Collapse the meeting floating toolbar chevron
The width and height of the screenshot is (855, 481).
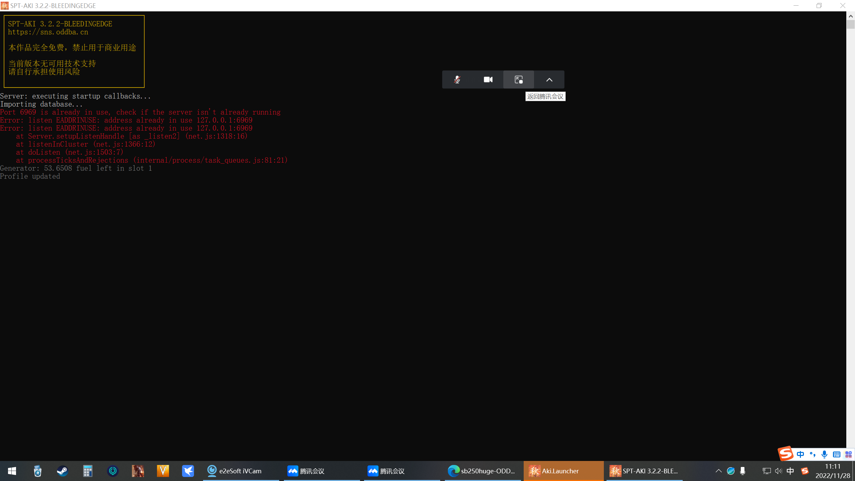[x=549, y=79]
